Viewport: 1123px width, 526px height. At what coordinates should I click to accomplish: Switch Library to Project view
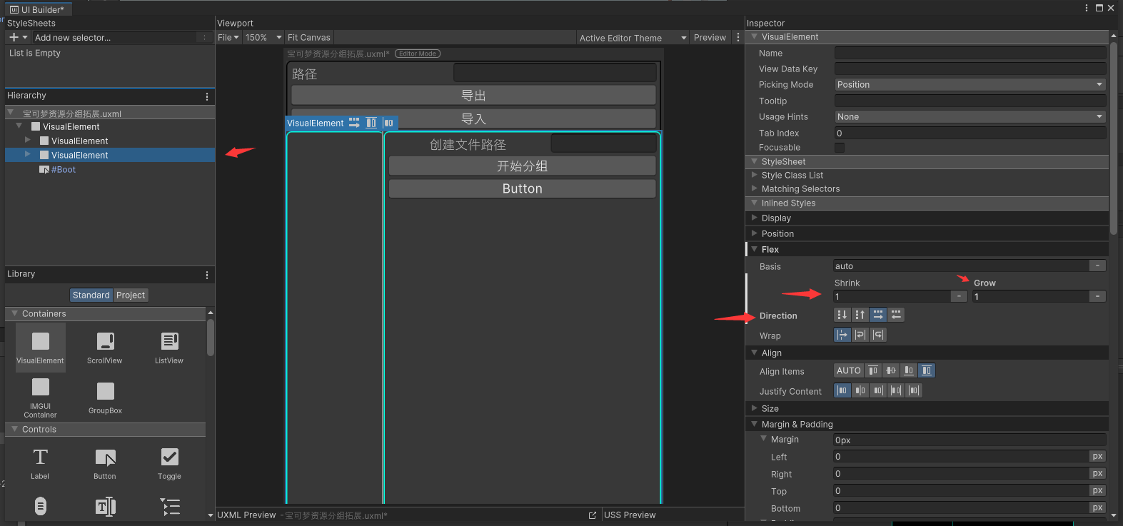click(131, 295)
